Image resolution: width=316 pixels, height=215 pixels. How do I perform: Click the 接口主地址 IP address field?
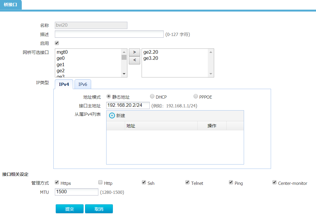pos(128,105)
